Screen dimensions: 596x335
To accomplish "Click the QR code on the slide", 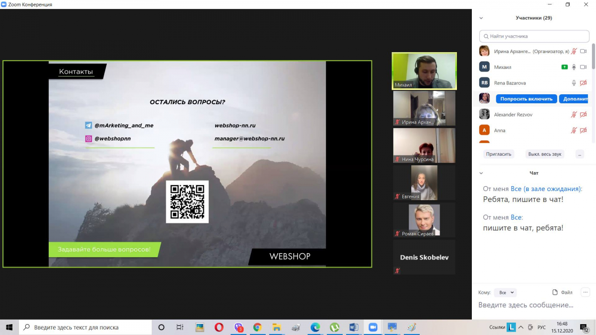I will coord(187,201).
